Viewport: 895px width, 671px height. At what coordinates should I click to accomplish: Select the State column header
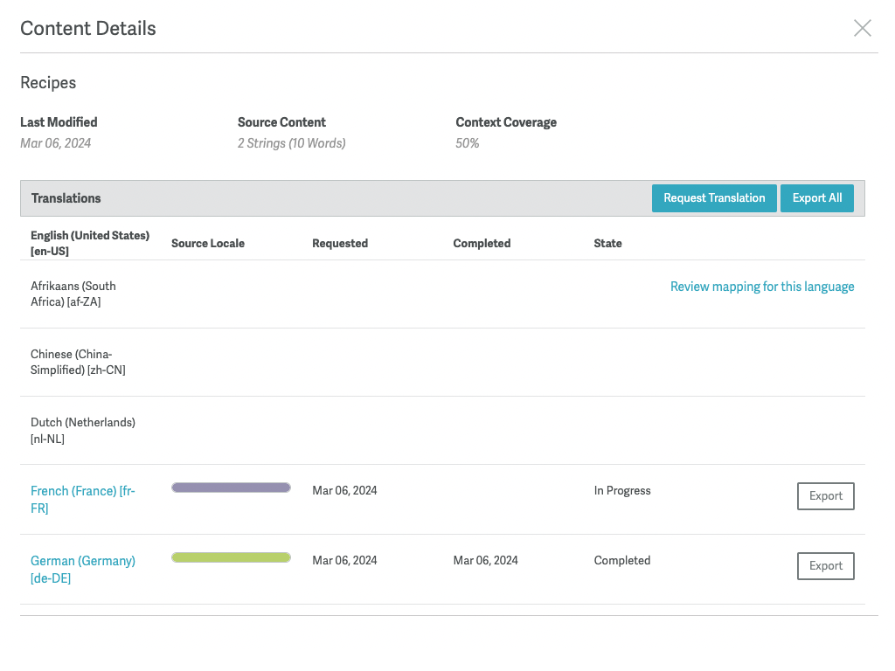[607, 244]
